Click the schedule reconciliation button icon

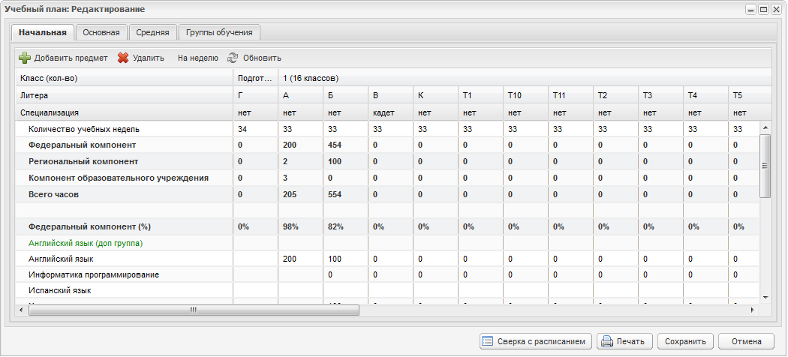point(487,342)
